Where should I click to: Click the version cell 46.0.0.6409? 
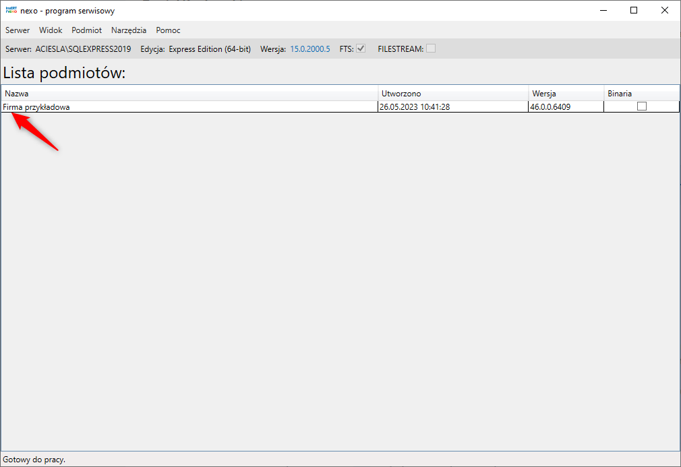tap(566, 106)
